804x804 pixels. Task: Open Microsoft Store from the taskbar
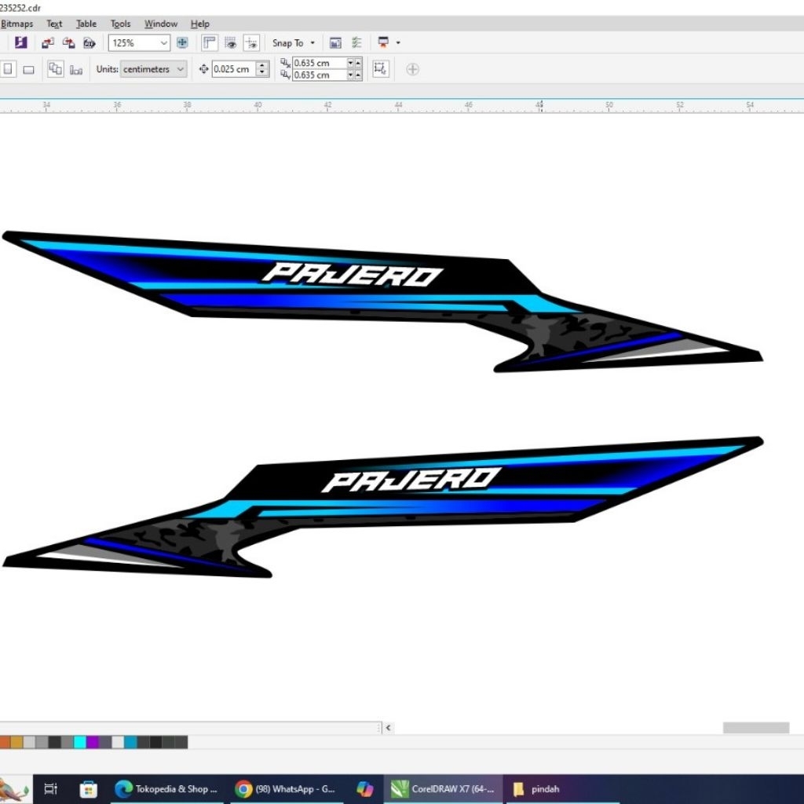(x=88, y=788)
